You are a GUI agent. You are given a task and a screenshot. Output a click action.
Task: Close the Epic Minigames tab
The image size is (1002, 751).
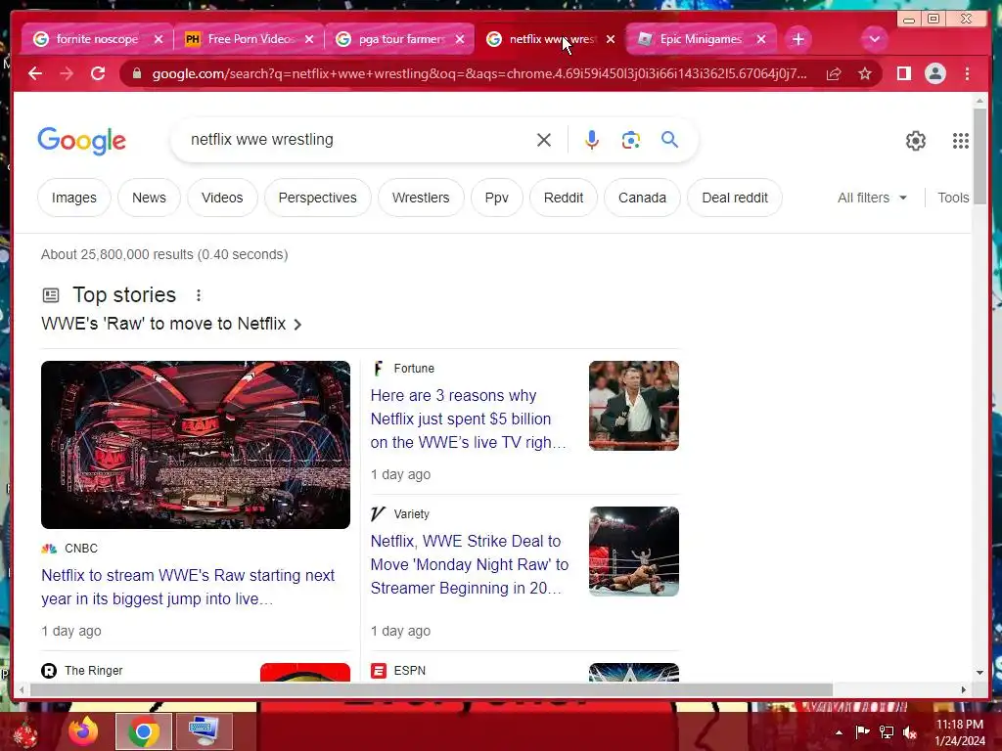[761, 39]
